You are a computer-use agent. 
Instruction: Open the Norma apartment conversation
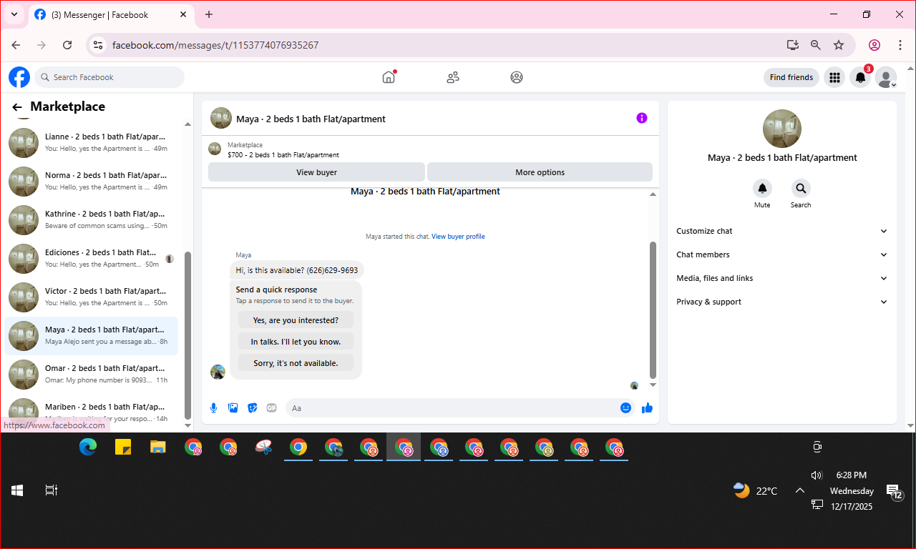click(92, 181)
